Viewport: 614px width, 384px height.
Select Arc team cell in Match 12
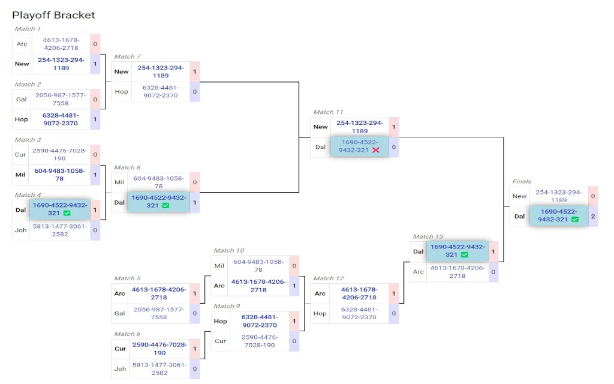coord(320,293)
